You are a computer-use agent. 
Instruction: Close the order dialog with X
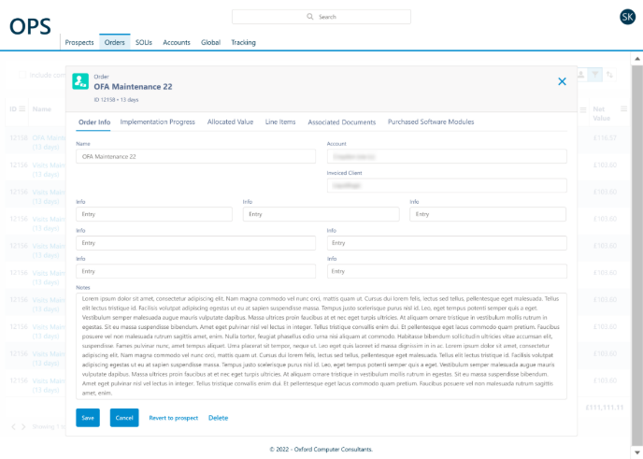tap(562, 81)
